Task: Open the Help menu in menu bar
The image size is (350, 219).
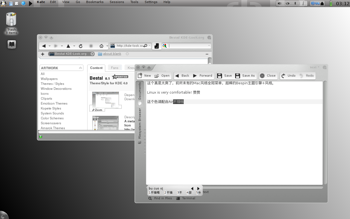Action: (x=167, y=2)
